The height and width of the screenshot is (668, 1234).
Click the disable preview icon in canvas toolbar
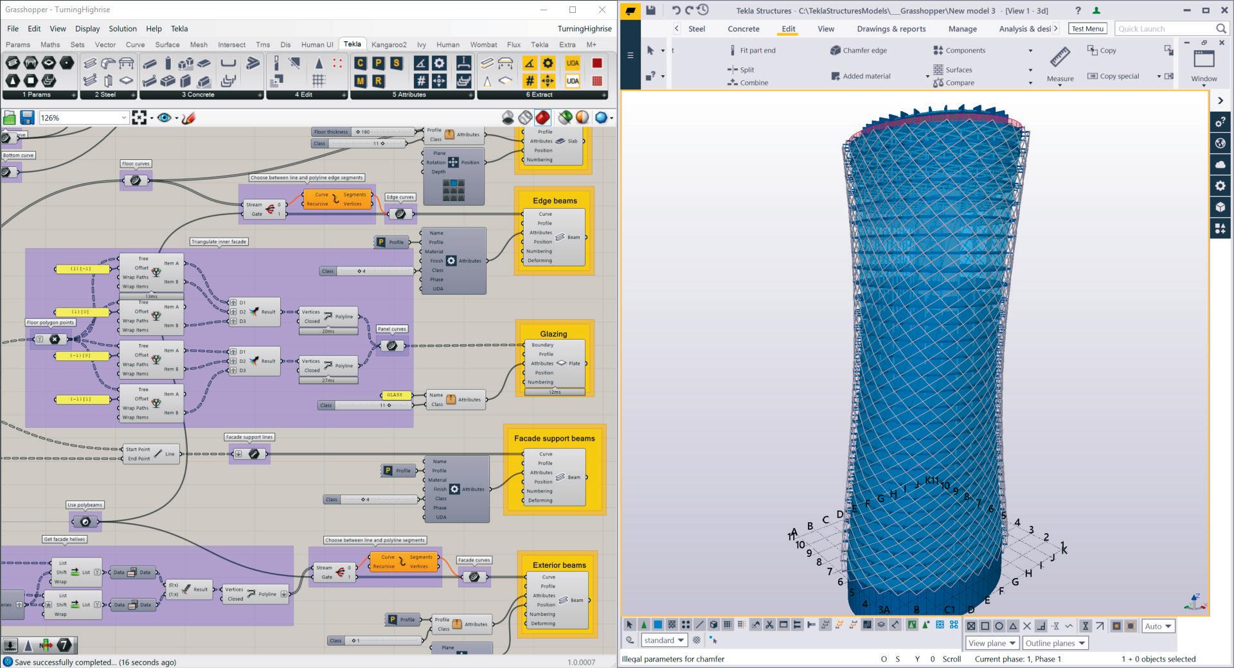click(x=508, y=118)
